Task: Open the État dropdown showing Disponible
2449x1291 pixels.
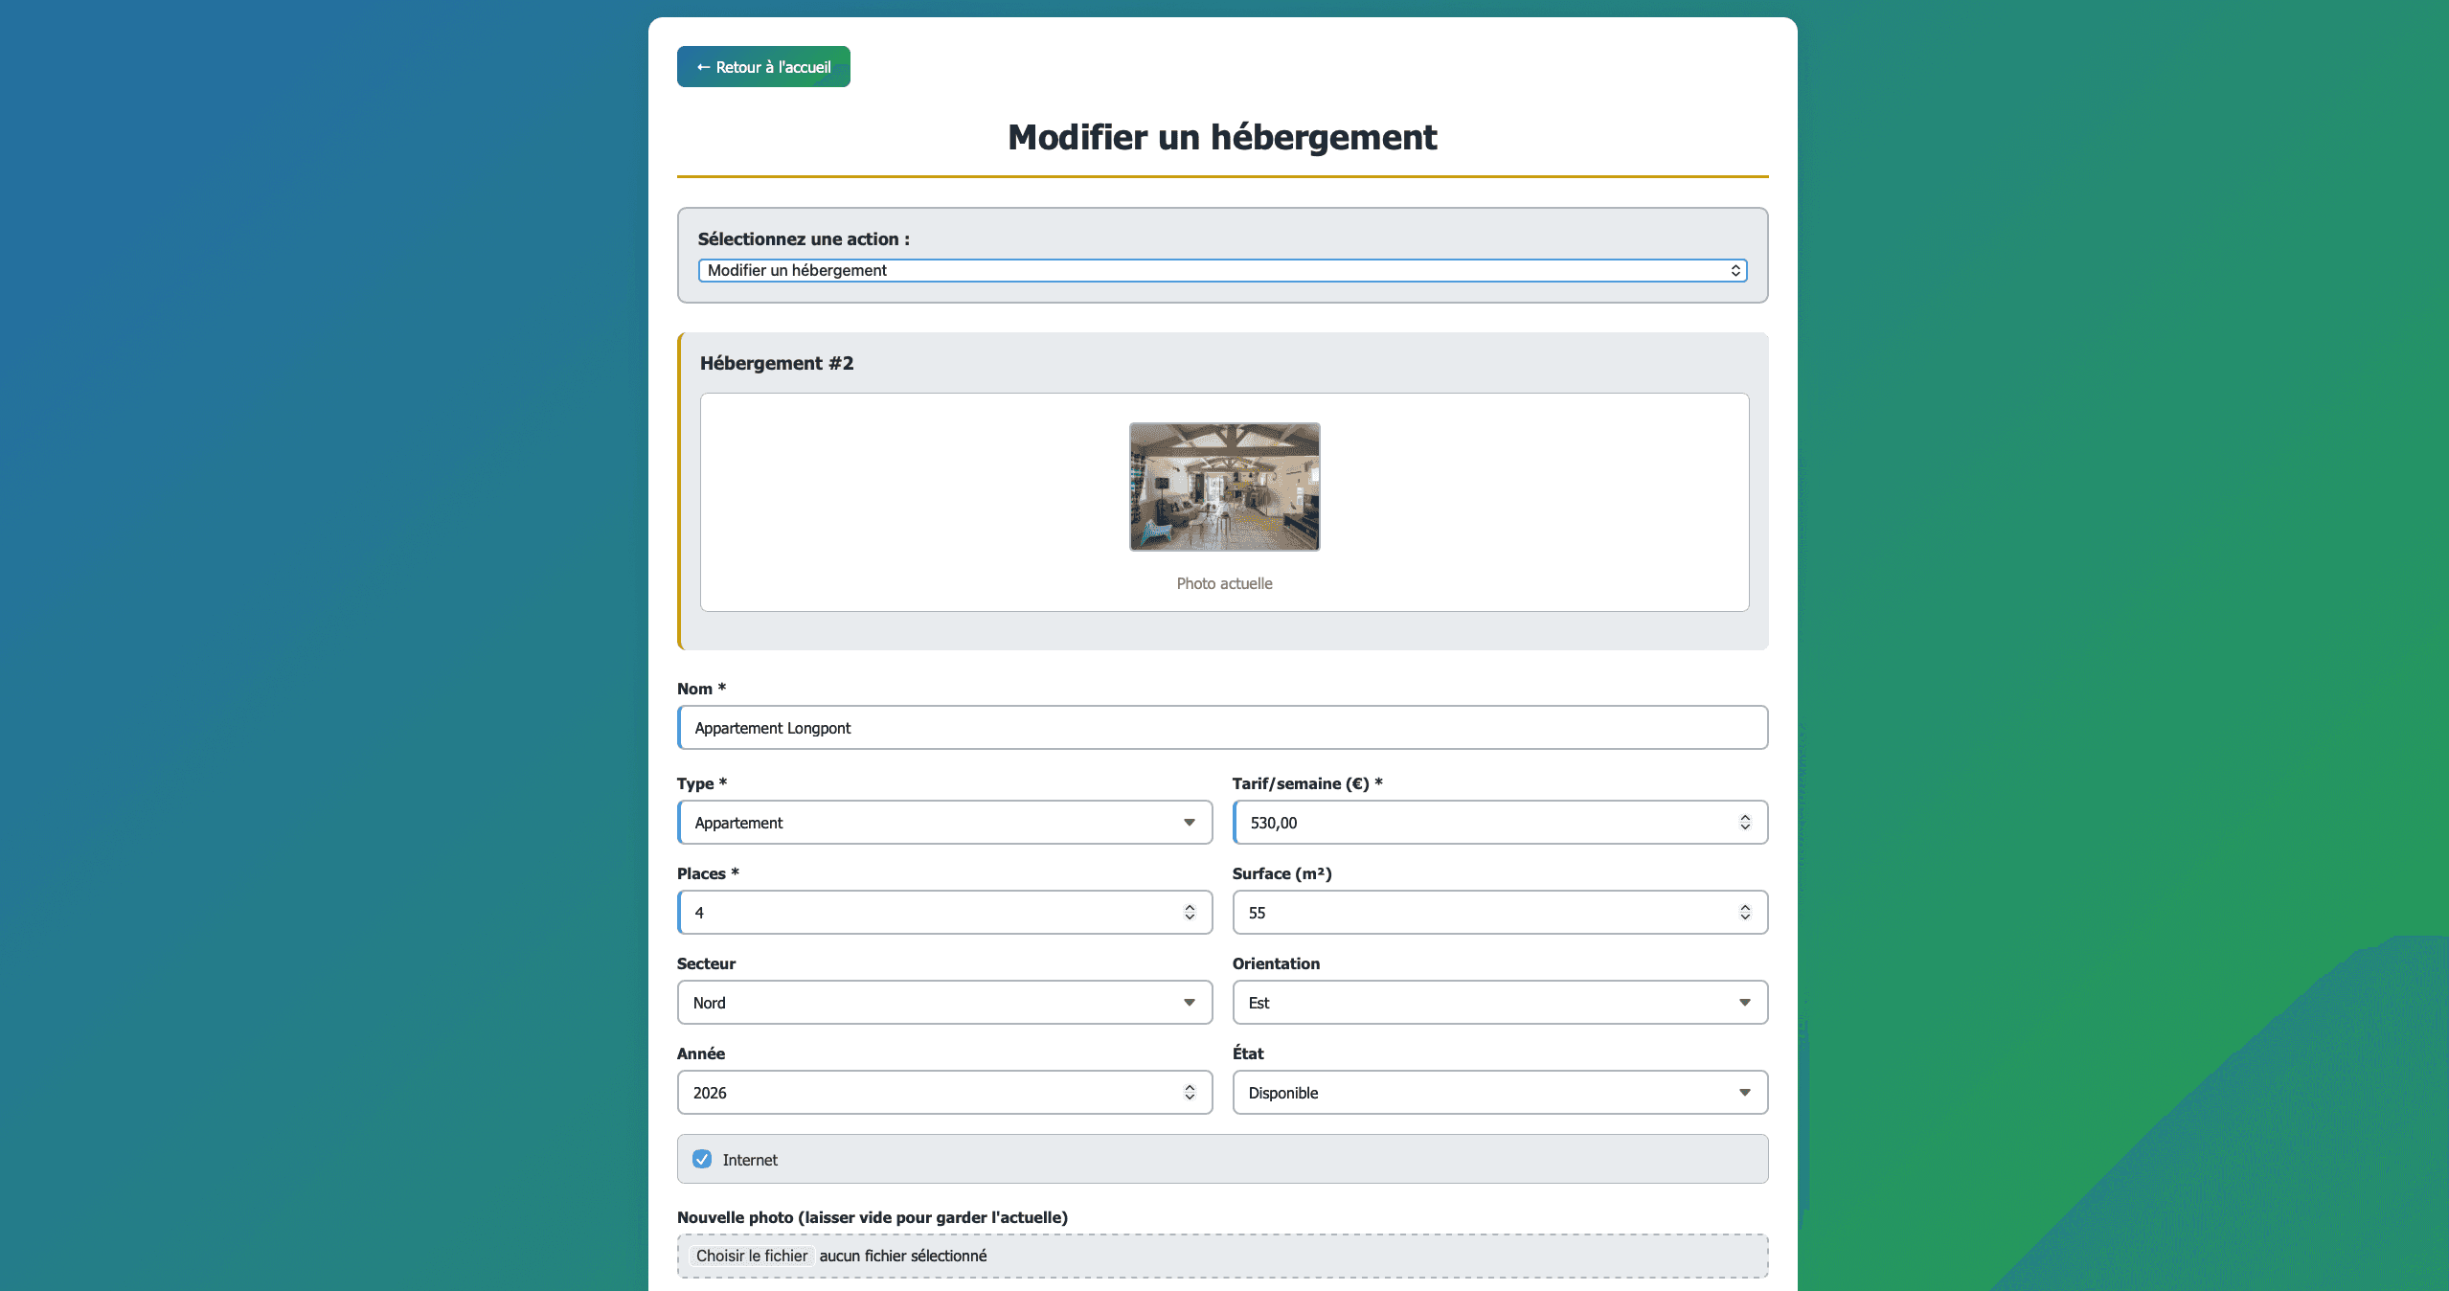Action: [x=1499, y=1093]
